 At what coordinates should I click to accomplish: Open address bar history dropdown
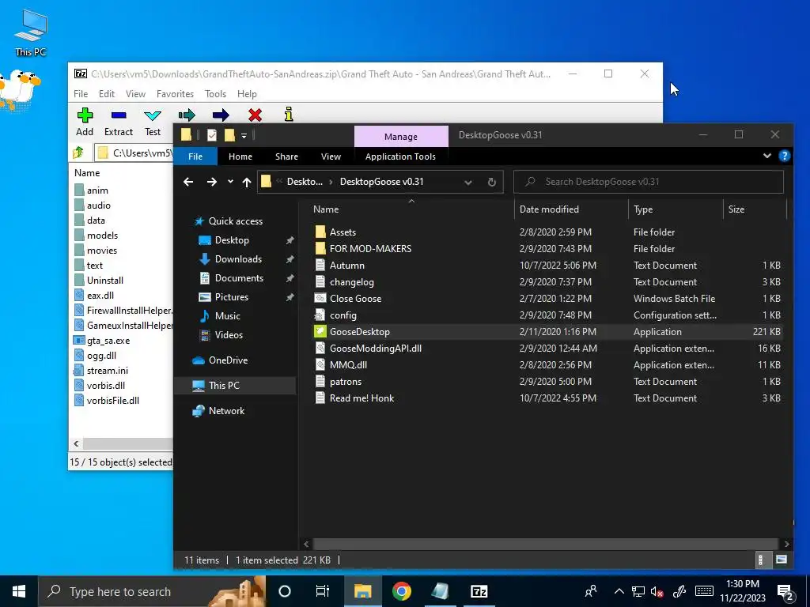coord(468,182)
